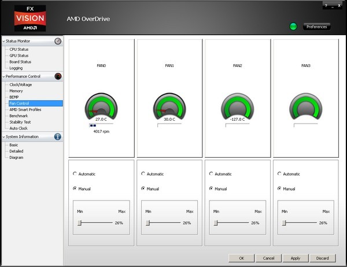
Task: Enable Automatic mode for FAN3
Action: (x=279, y=174)
